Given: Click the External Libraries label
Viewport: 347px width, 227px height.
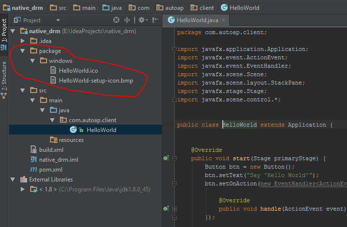Looking at the screenshot, I should tap(51, 180).
